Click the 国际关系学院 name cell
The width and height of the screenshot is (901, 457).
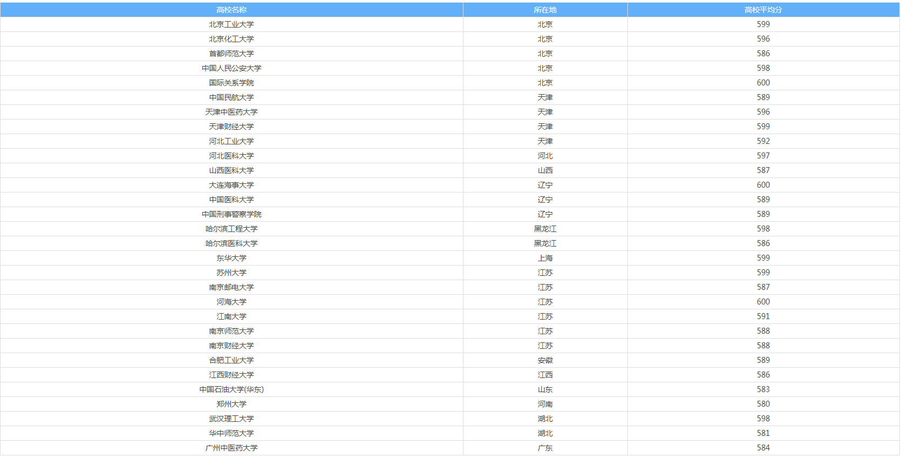click(231, 83)
